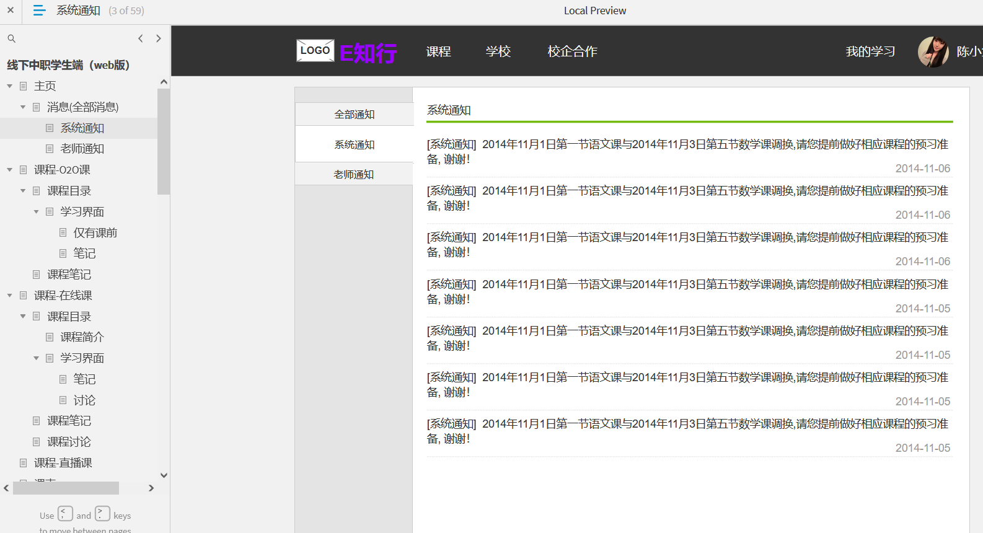
Task: Open 课程笔记 page under 课程-在线课
Action: pos(69,421)
